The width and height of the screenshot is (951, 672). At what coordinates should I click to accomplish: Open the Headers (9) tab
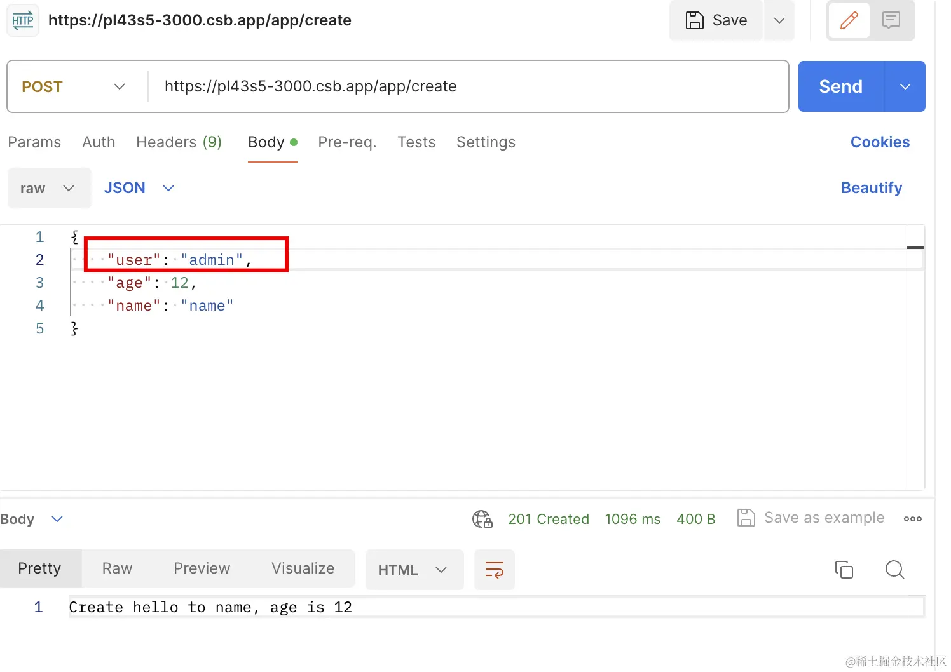tap(179, 142)
